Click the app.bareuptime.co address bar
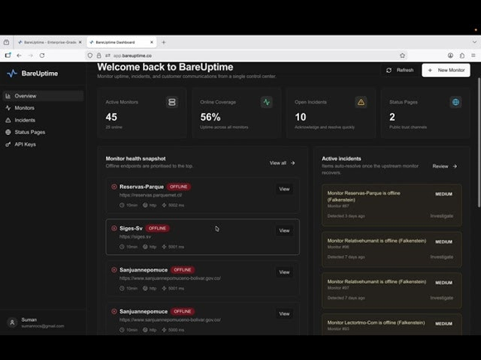 225,55
